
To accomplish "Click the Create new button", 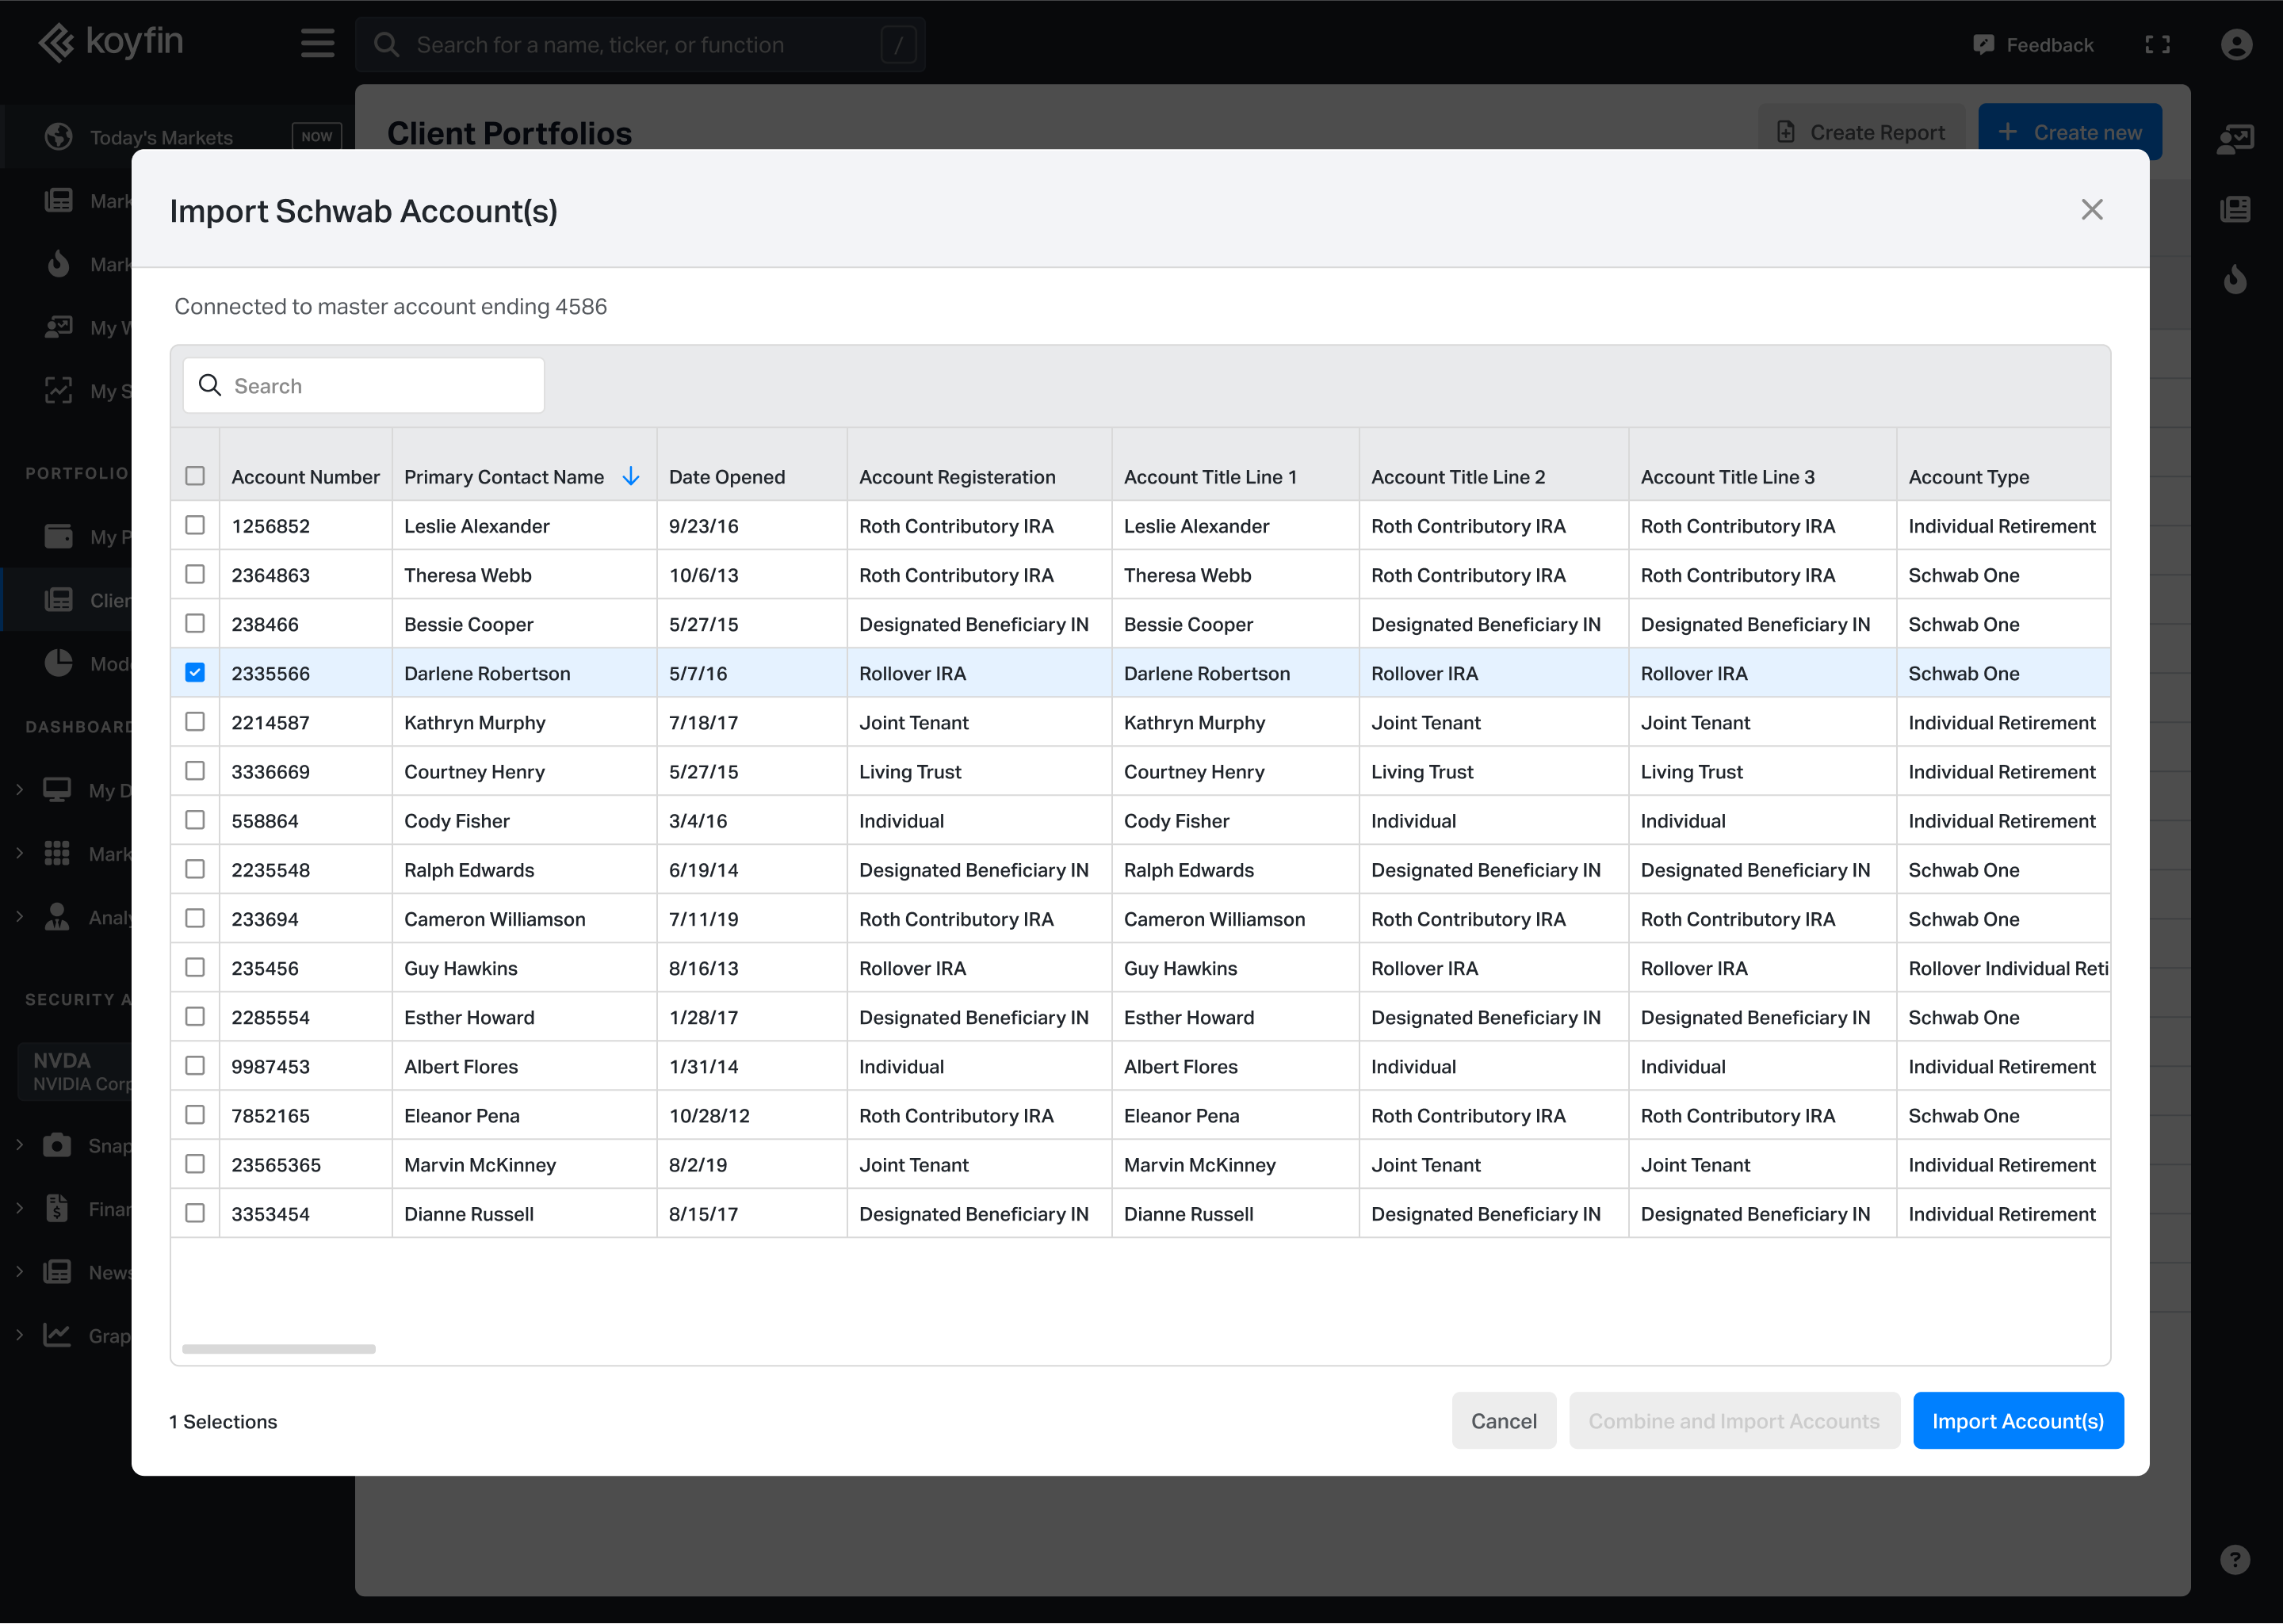I will point(2069,132).
